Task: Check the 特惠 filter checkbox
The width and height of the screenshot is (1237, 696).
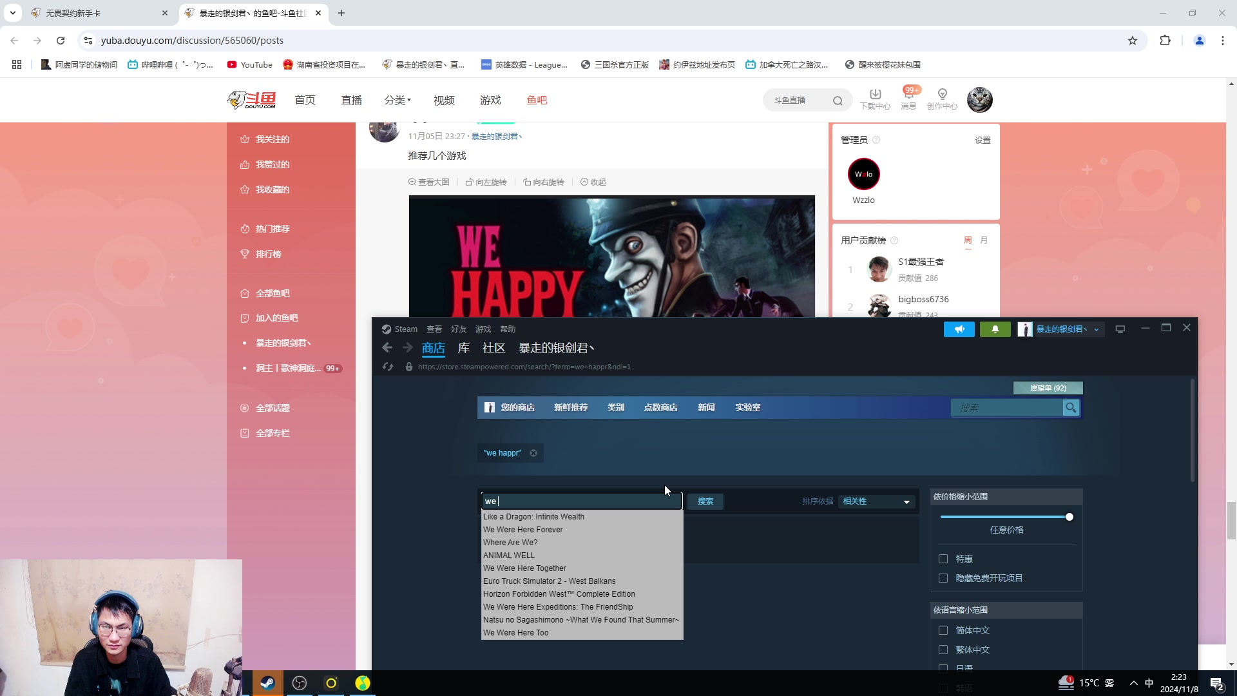Action: click(943, 559)
